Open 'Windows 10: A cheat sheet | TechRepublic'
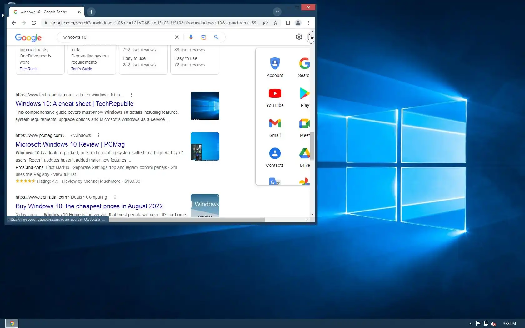 point(74,104)
